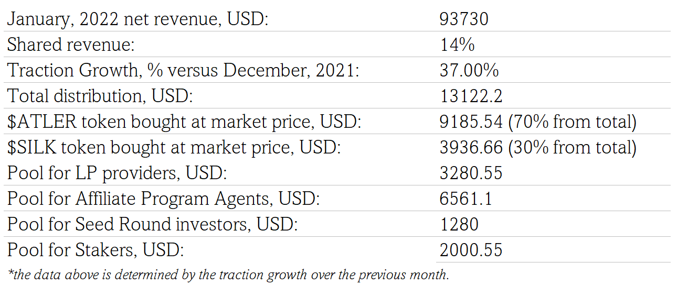Screen dimensions: 688x285
Task: Click the 1280 seed round value
Action: click(x=459, y=224)
